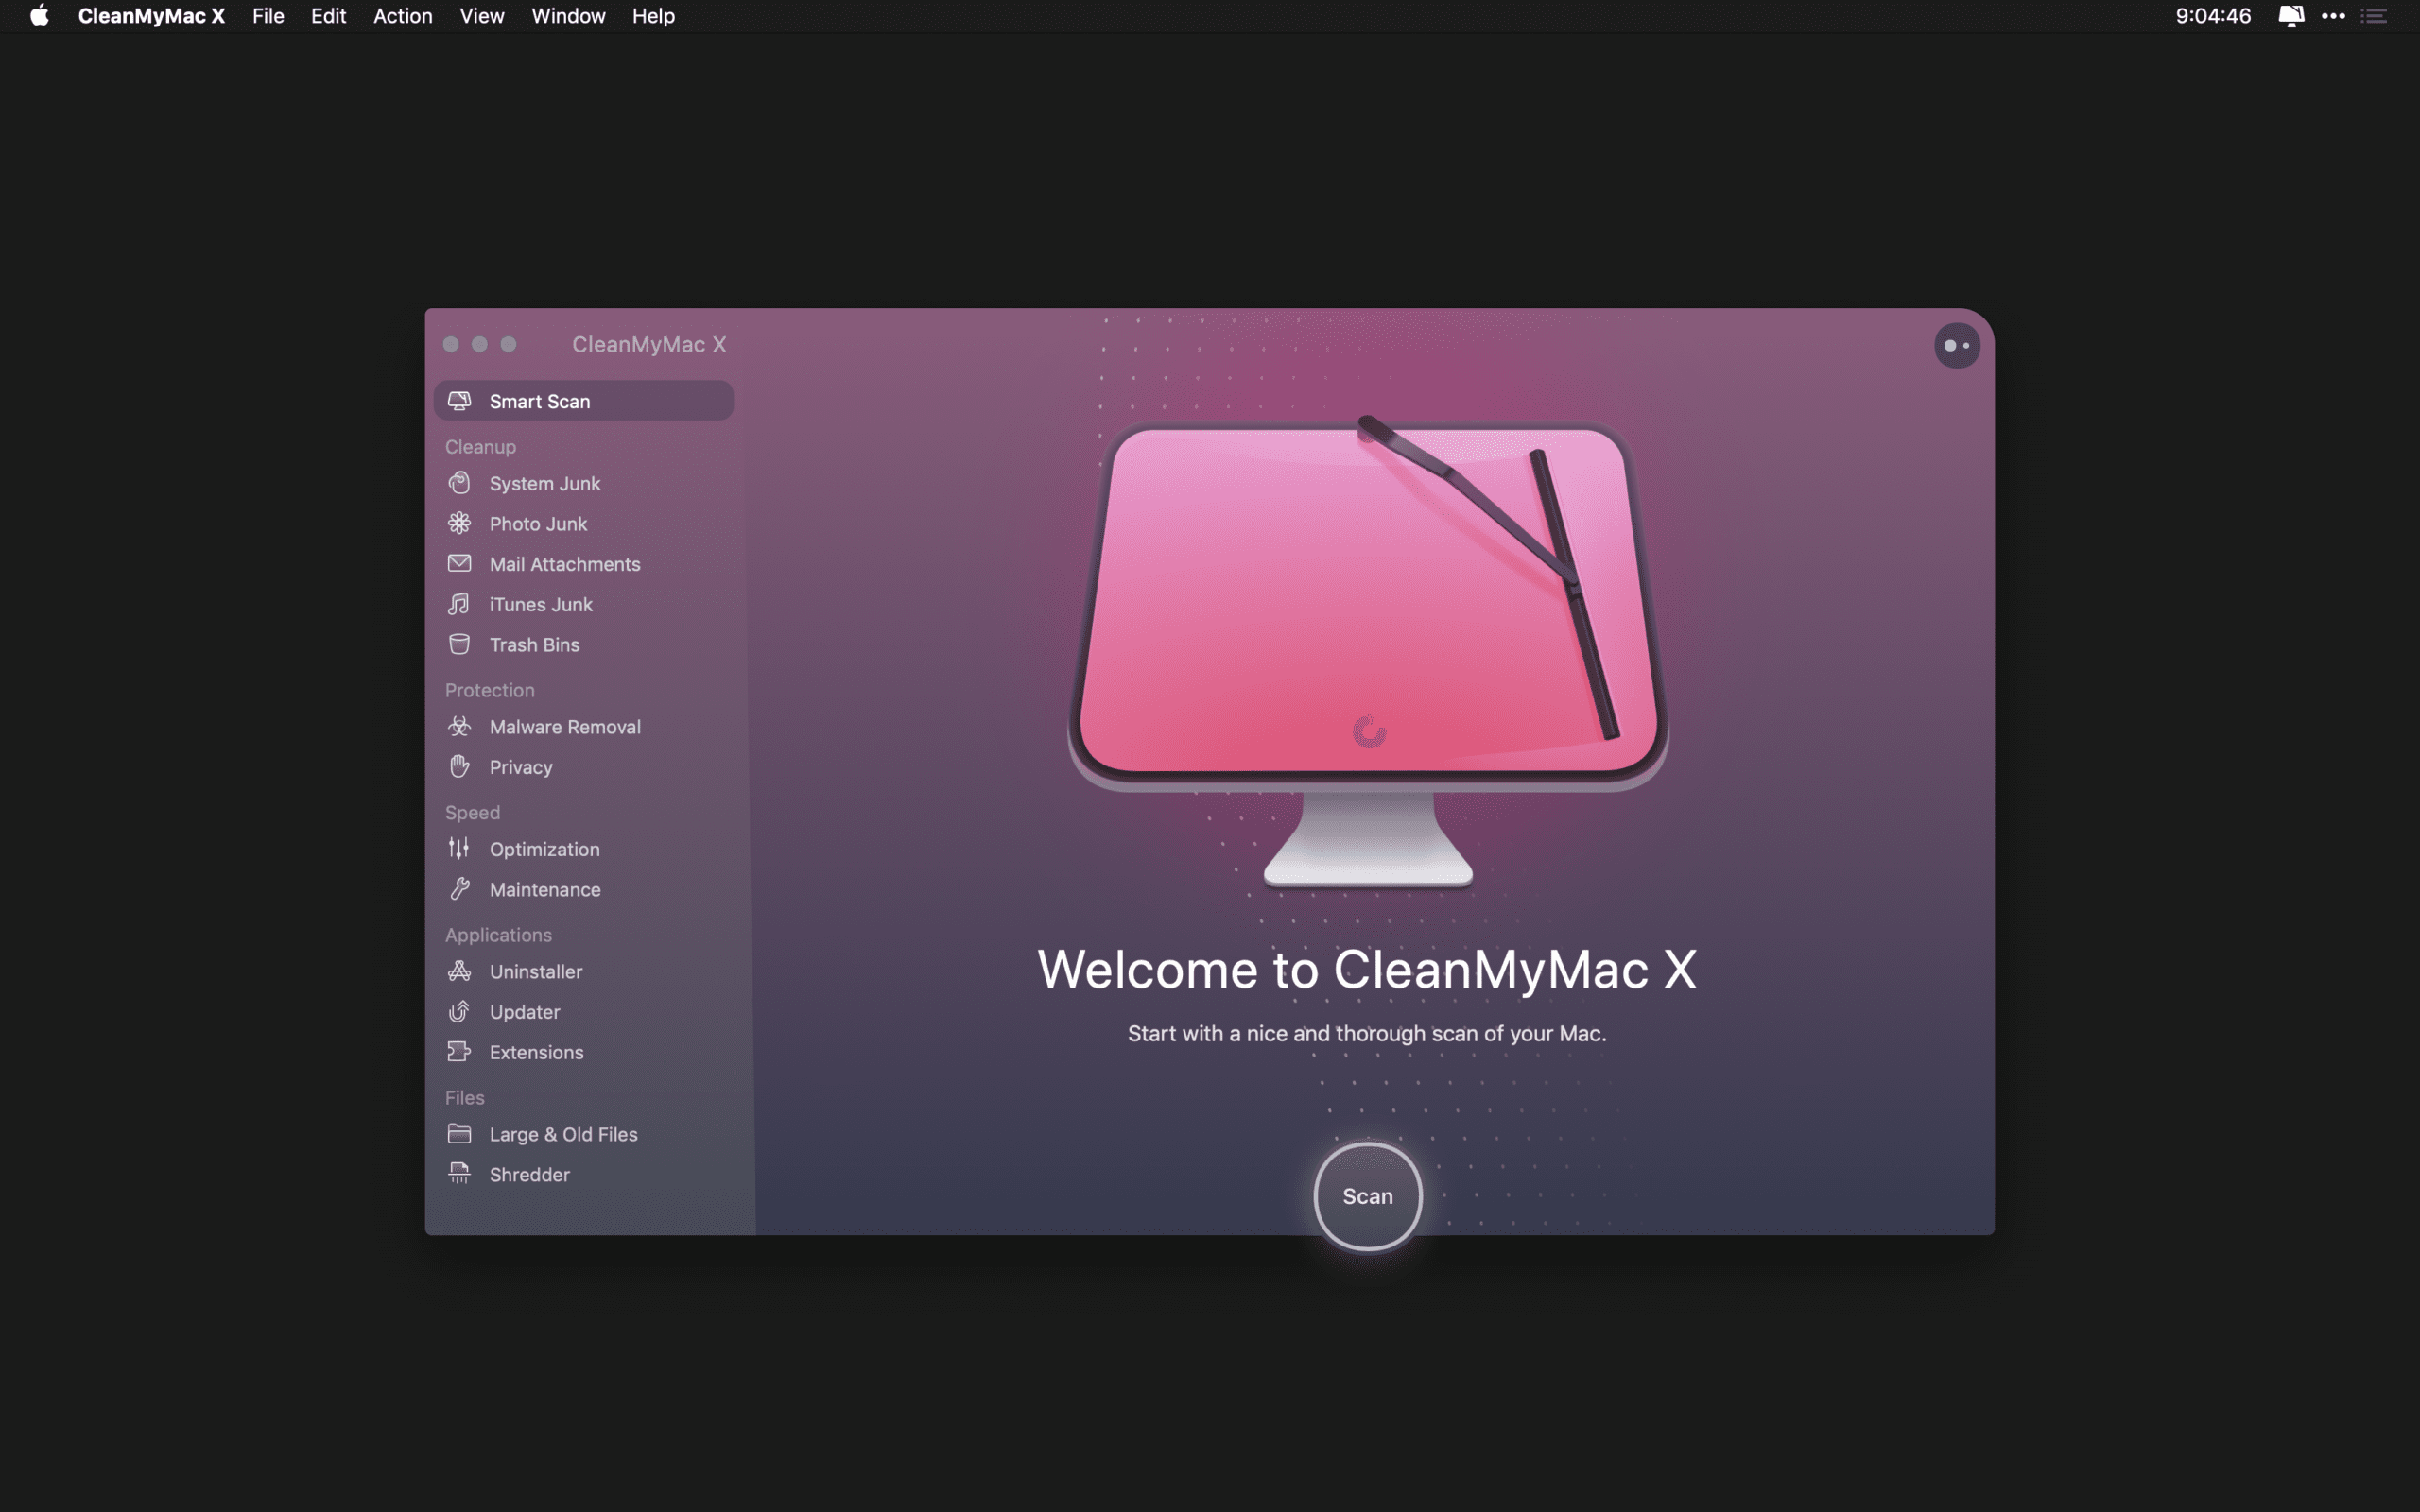Select the Optimization module

[x=584, y=849]
